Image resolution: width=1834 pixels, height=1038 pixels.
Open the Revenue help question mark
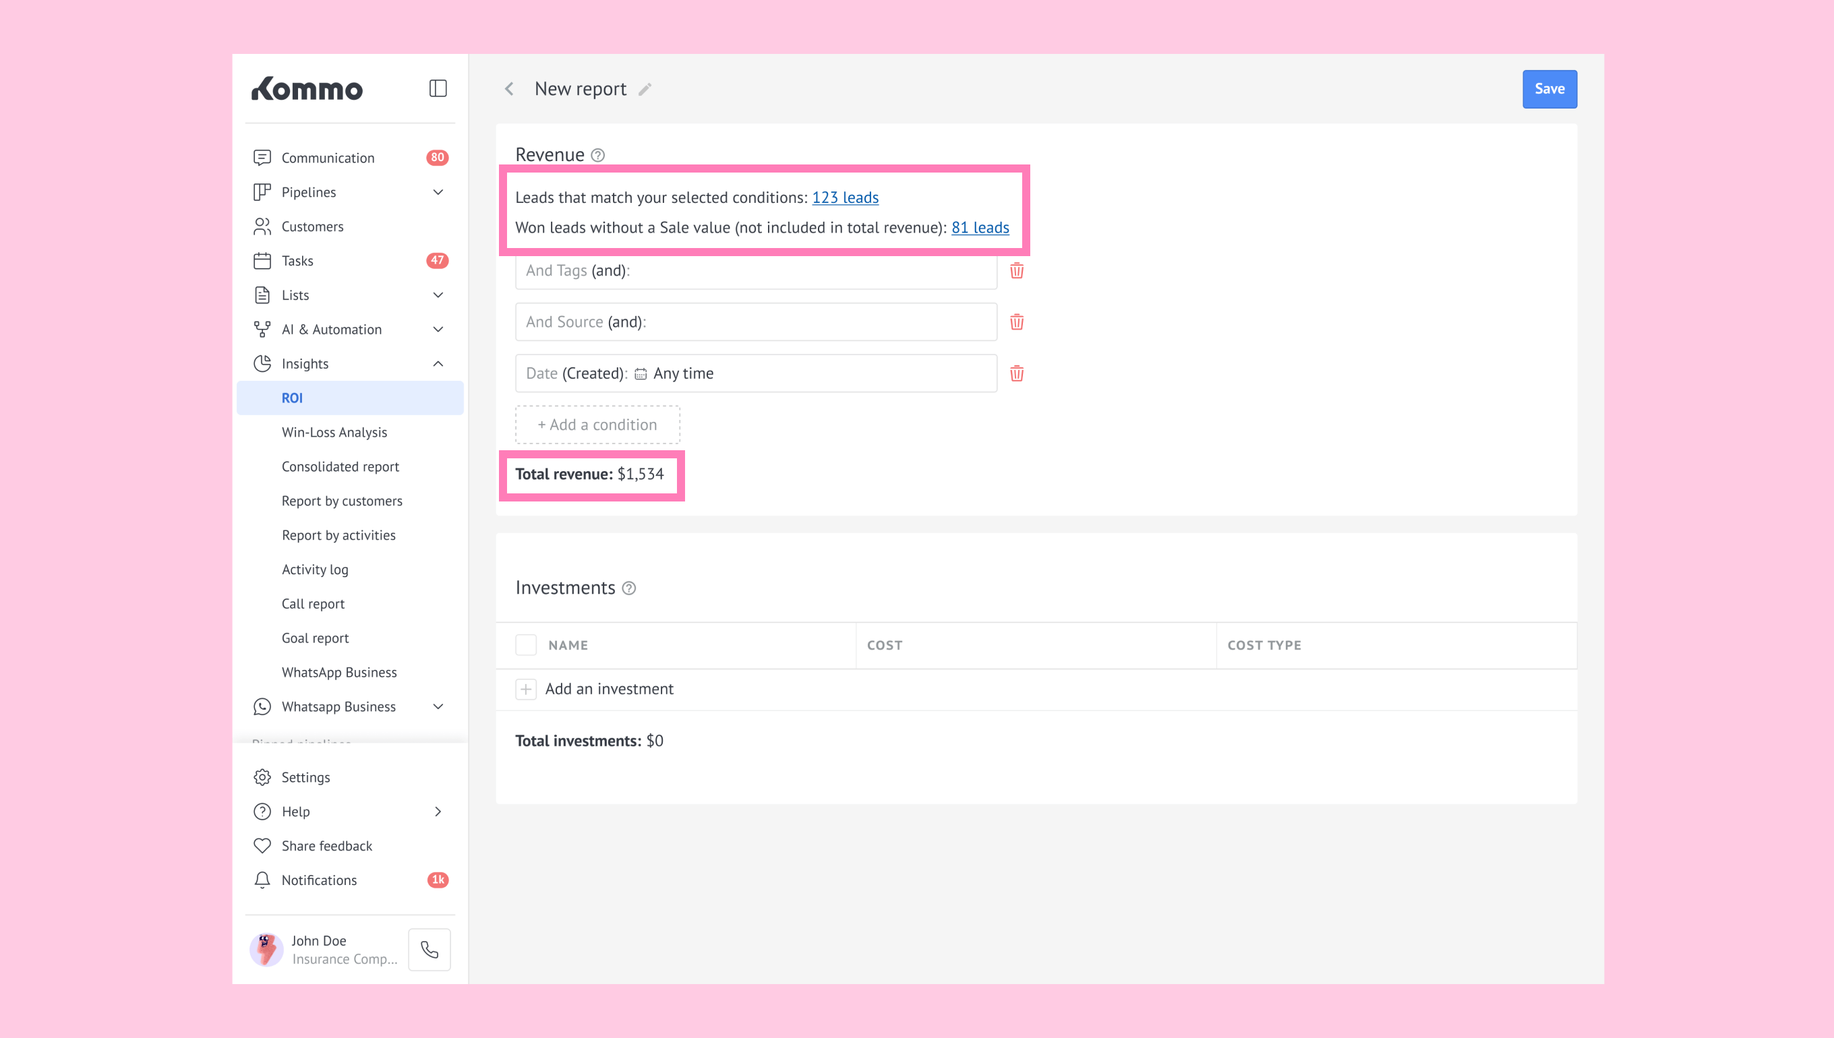[x=597, y=156]
